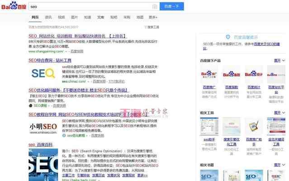Expand the 更多 tab menu
Viewport: 289px width, 181px height.
click(153, 17)
